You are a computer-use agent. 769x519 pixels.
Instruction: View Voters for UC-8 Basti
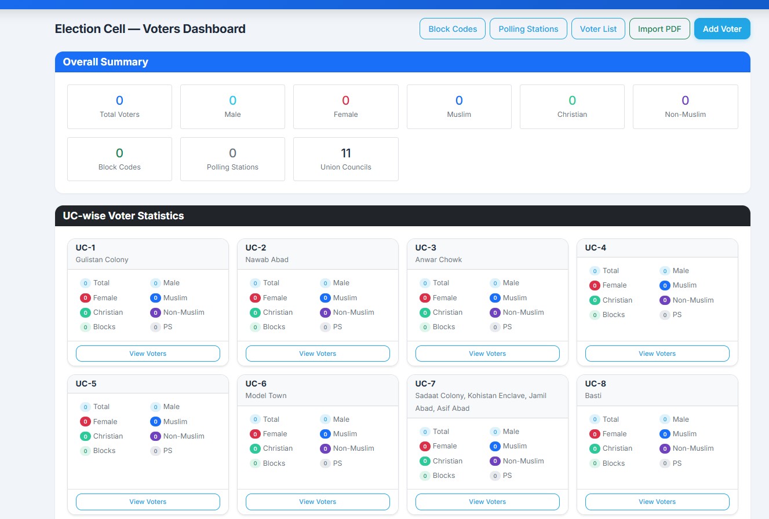(657, 502)
